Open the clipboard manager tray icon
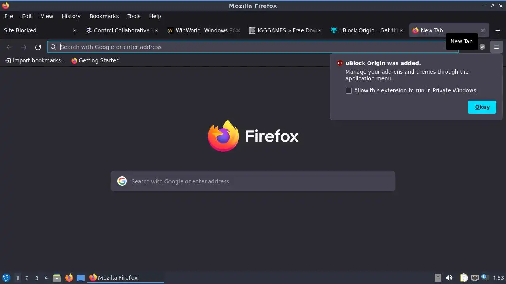Screen dimensions: 506x284 464,278
